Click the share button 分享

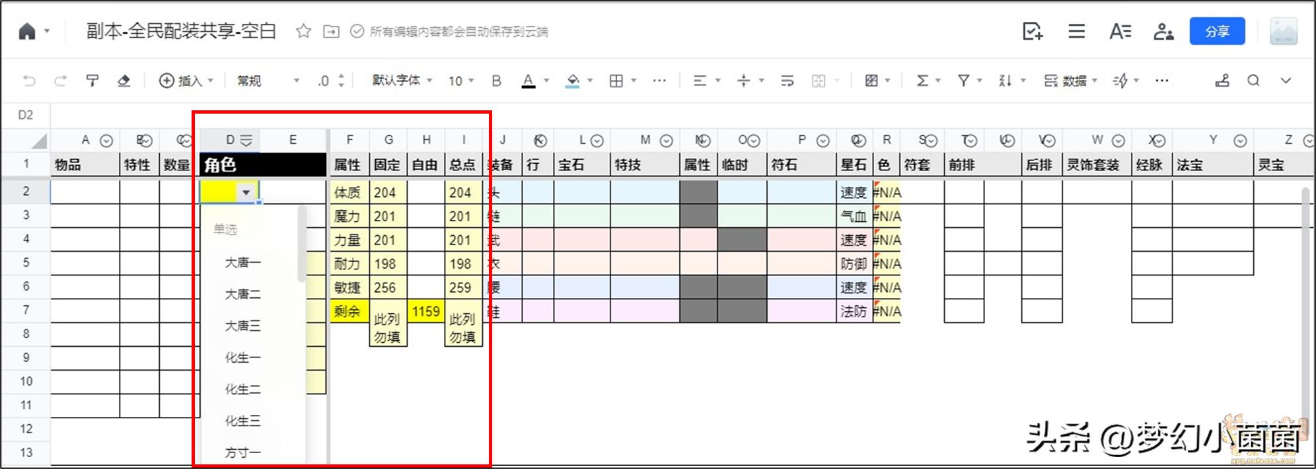click(x=1217, y=31)
